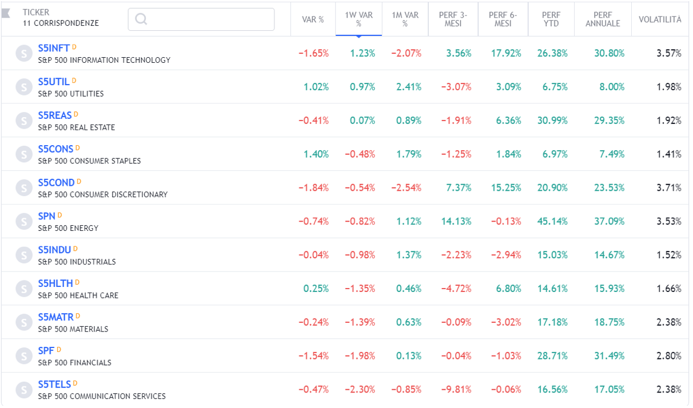
Task: Open the S5COND ticker link
Action: [56, 183]
